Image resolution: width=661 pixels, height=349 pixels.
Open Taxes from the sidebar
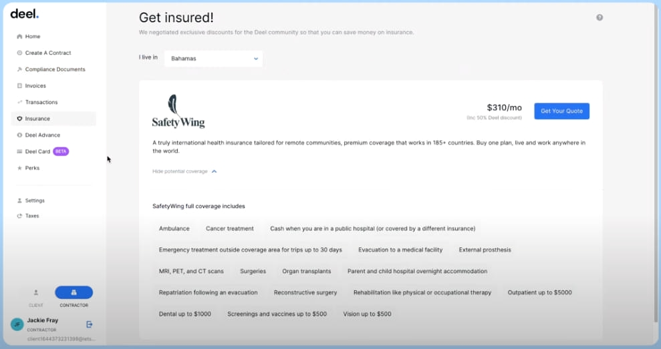53,216
